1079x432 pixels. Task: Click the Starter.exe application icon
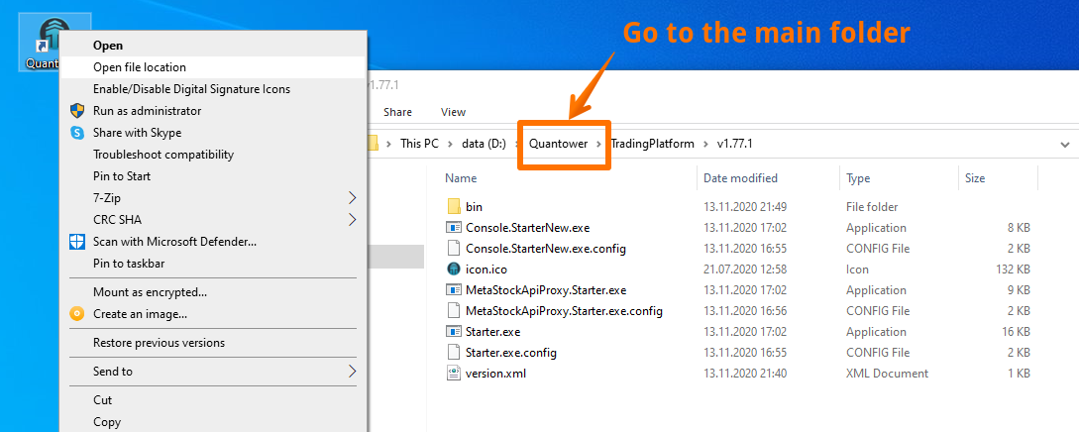(454, 332)
